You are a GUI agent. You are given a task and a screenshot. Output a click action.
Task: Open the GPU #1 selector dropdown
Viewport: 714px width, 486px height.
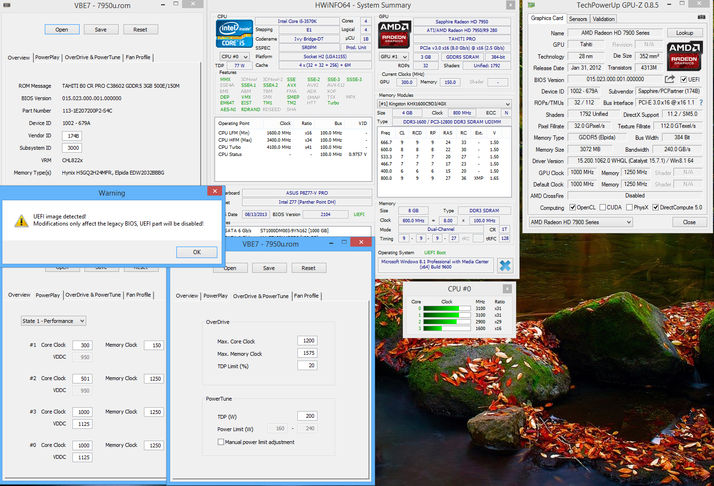394,57
